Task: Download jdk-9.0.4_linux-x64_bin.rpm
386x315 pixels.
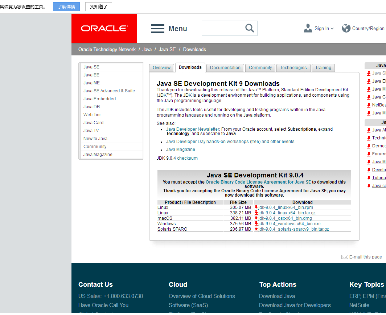Action: pos(286,207)
